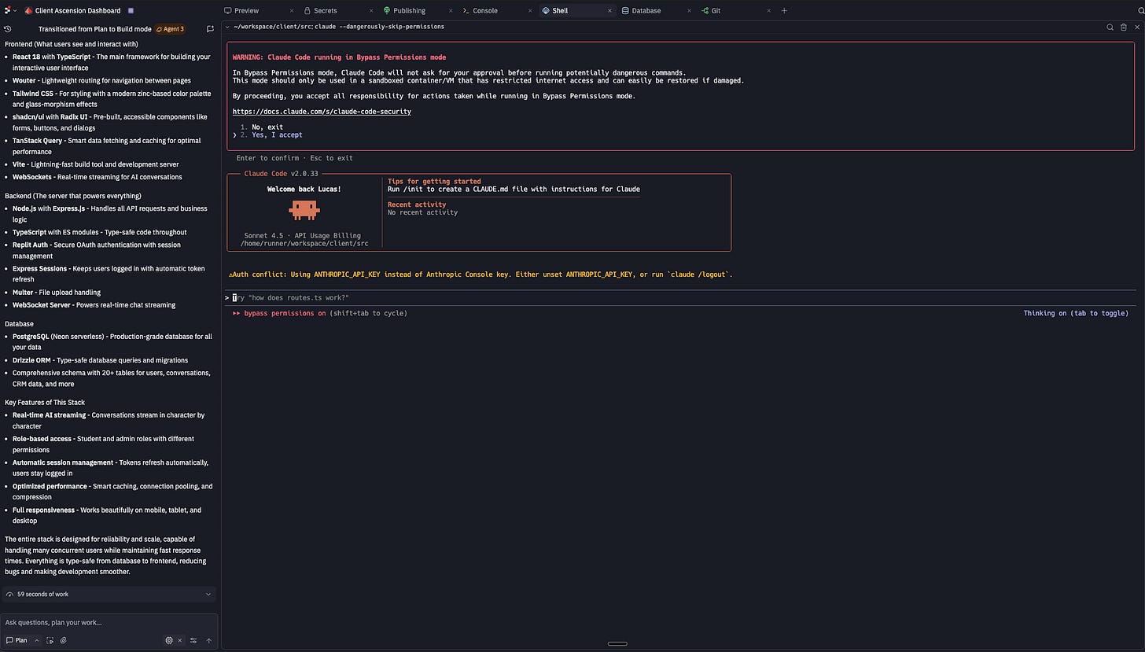Click the Claude Code prompt input line
Screen dimensions: 1145x652
680,298
